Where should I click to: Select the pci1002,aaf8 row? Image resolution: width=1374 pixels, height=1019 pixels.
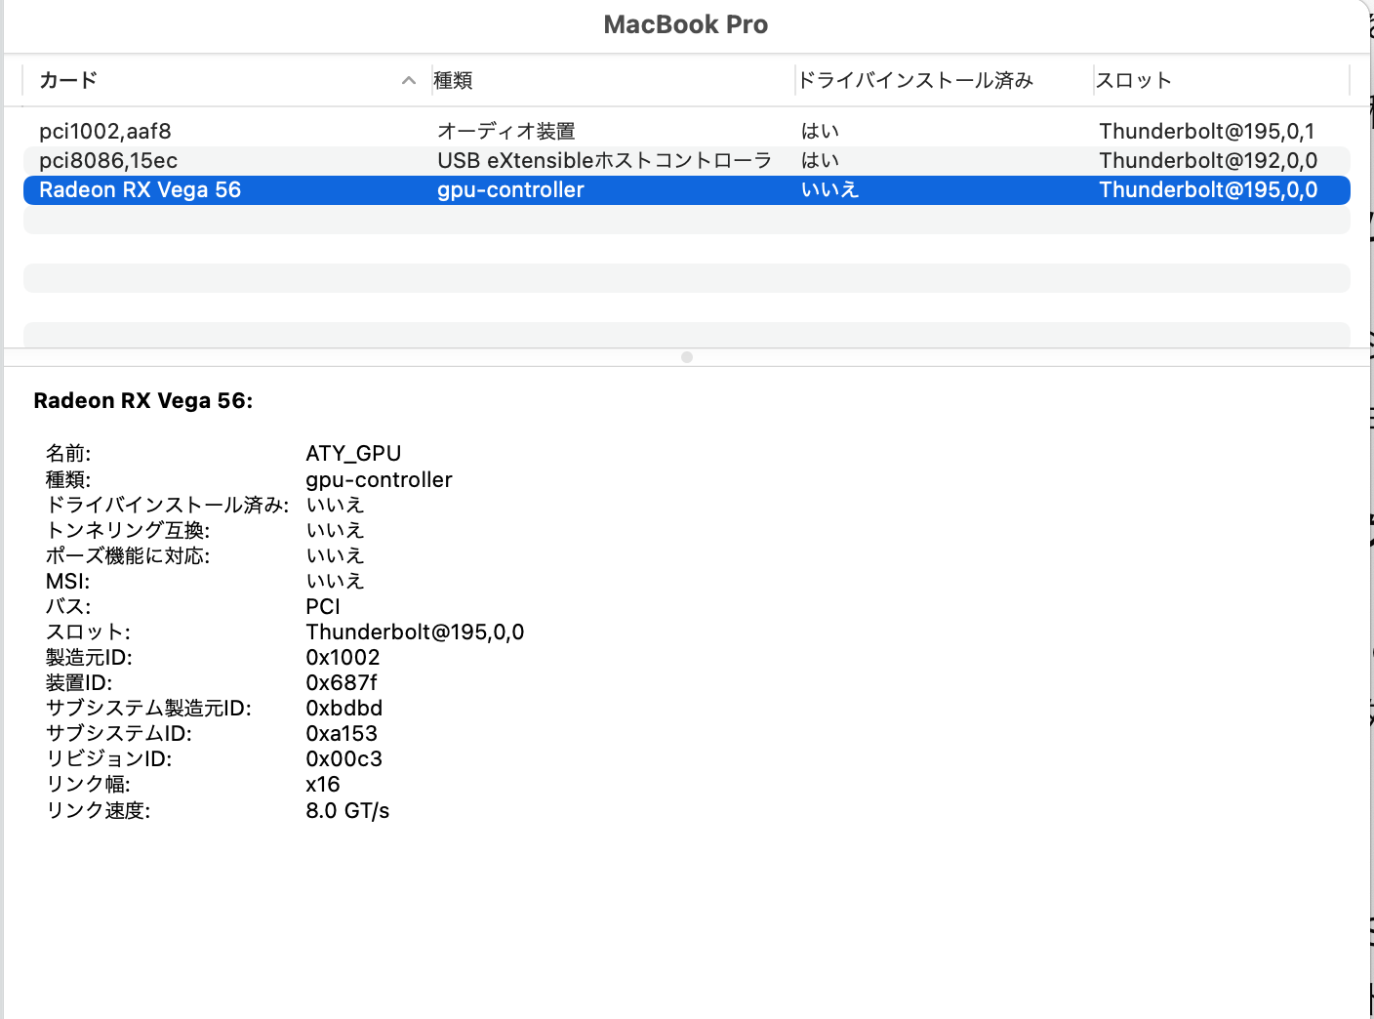pyautogui.click(x=687, y=131)
